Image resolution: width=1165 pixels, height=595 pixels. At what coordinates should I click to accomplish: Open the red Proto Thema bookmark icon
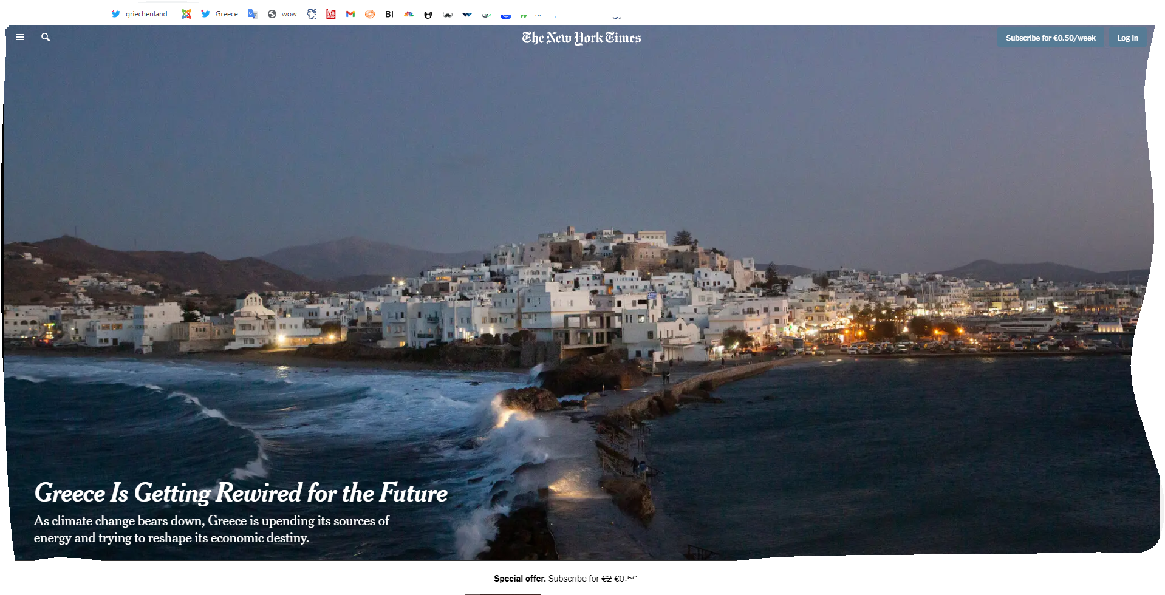tap(330, 13)
